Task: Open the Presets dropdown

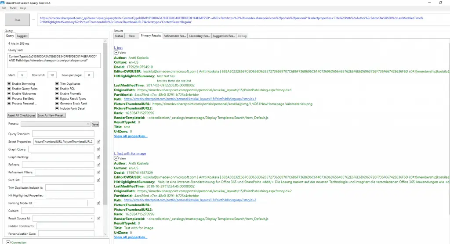Action: [55, 124]
